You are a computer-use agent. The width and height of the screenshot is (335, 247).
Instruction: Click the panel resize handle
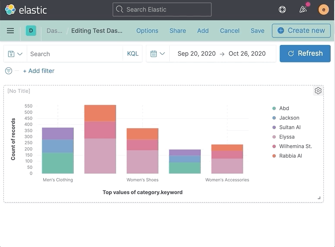pos(319,198)
